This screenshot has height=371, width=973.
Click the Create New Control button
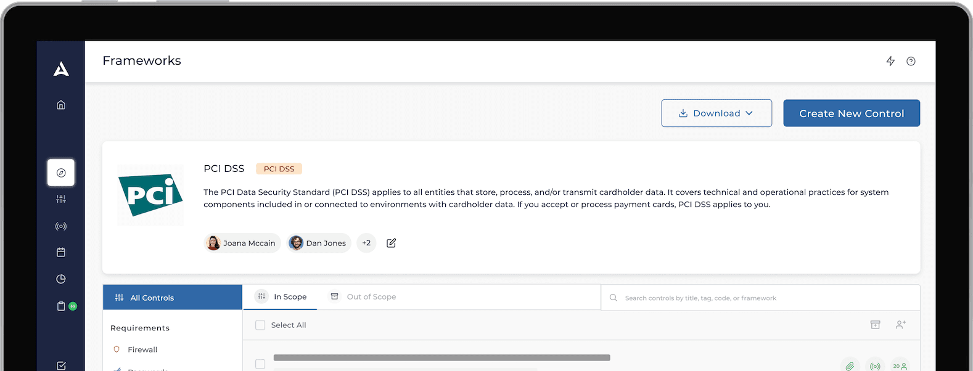(x=852, y=113)
